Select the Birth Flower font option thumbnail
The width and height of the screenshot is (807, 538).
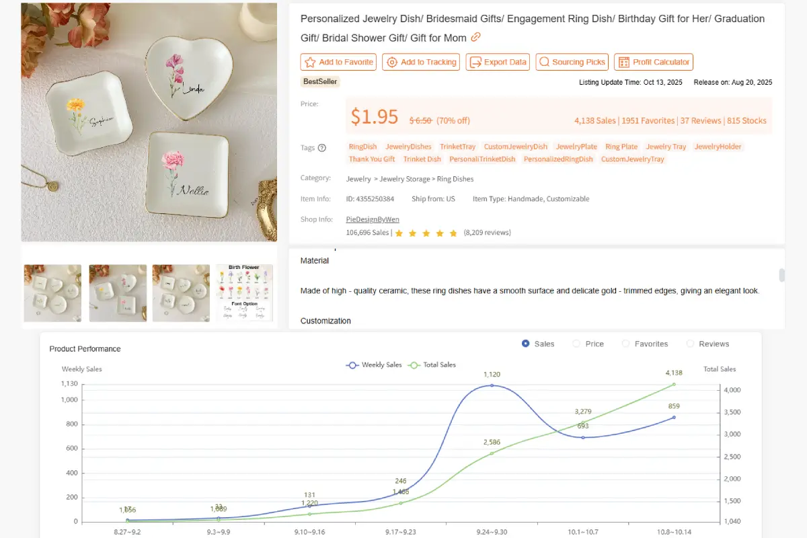click(x=243, y=293)
